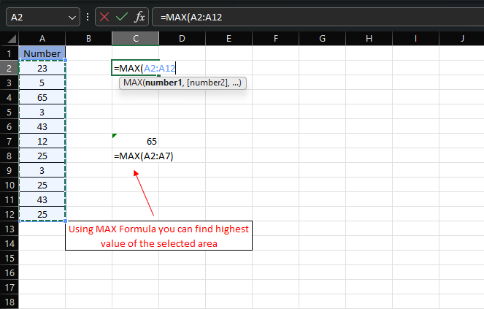Select column J header
484x309 pixels.
point(462,38)
